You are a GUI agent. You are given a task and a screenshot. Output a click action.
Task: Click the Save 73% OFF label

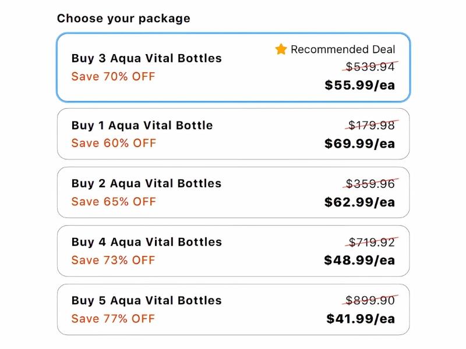[114, 260]
